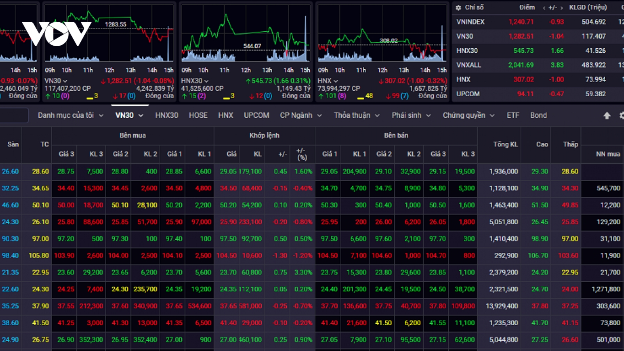Switch to the UPCOM tab
This screenshot has height=351, width=624.
[x=256, y=115]
